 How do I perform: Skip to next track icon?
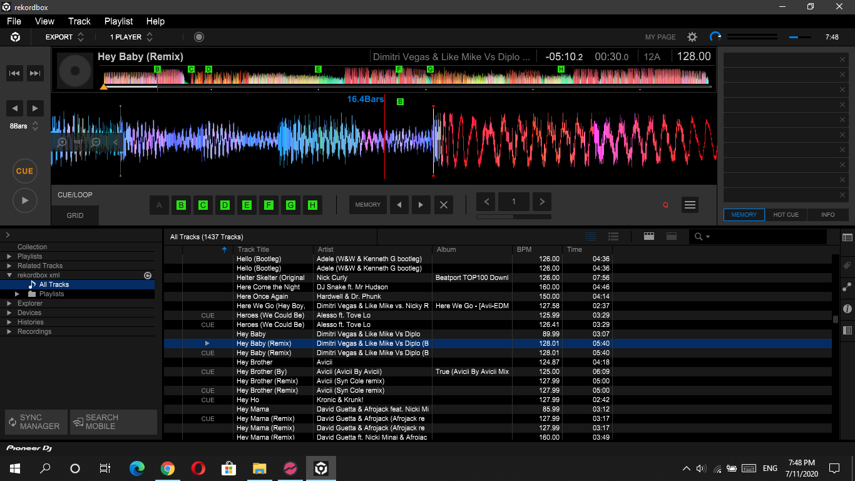coord(35,73)
